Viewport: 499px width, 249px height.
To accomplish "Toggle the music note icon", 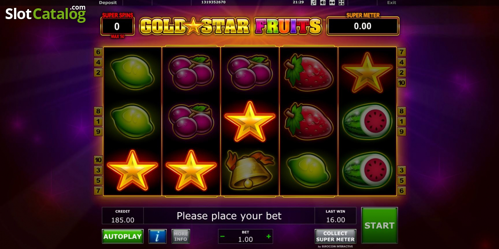I will click(x=314, y=2).
